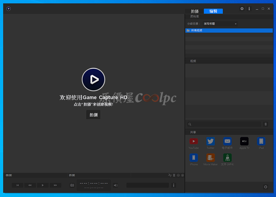Open the info icon beside the volume bar
The width and height of the screenshot is (276, 197).
(x=174, y=185)
